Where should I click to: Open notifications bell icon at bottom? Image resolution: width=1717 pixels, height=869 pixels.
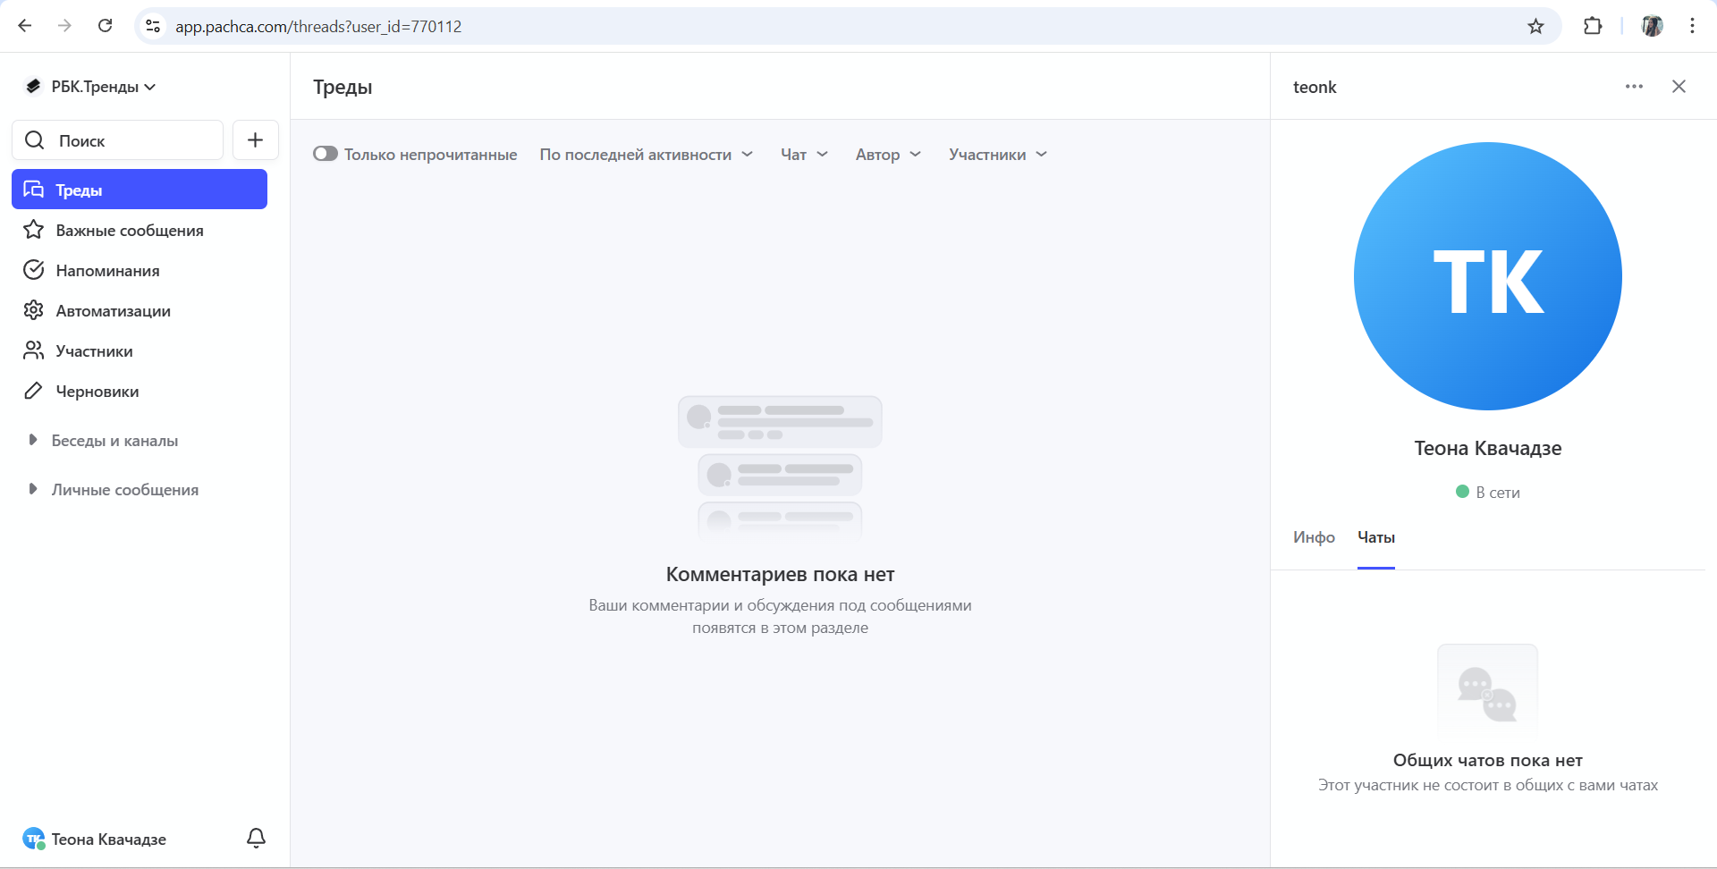(x=256, y=839)
